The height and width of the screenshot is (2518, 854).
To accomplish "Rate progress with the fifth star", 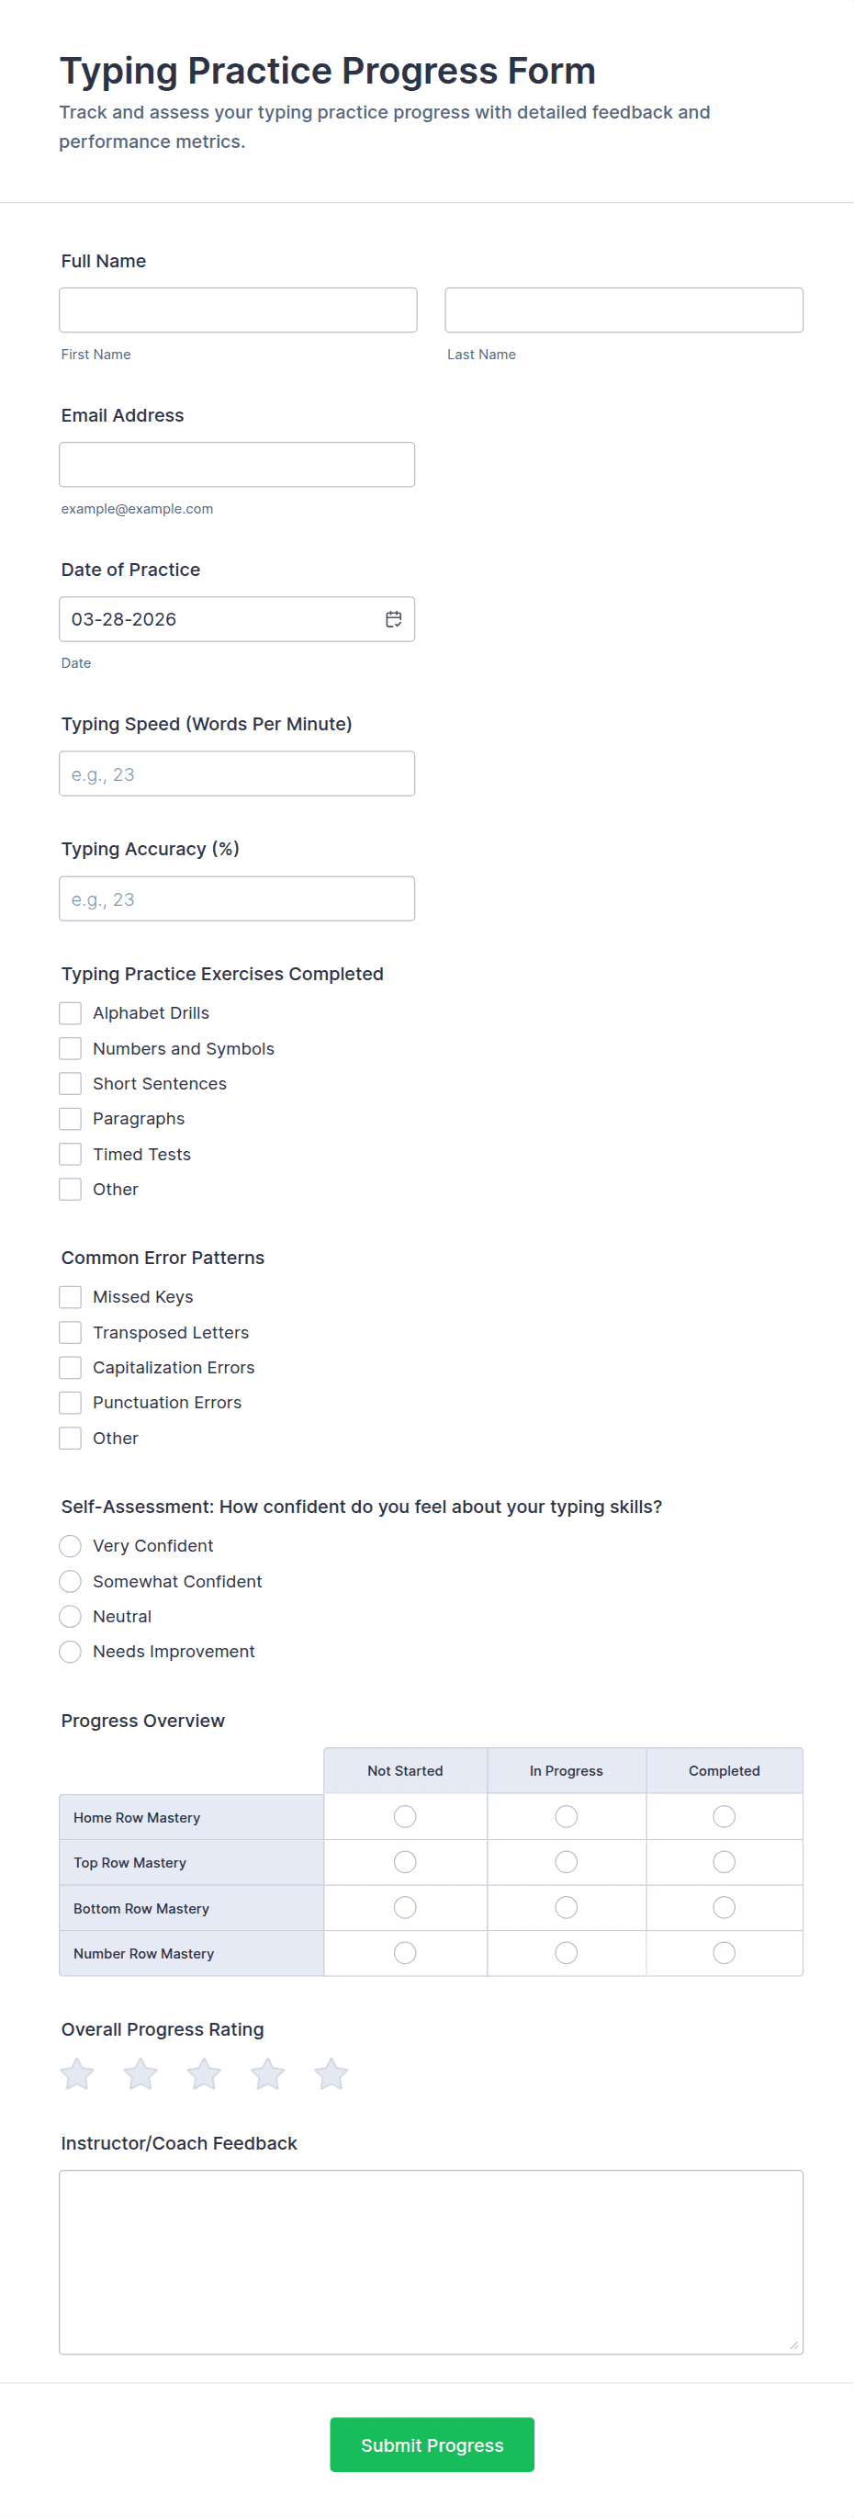I will point(331,2073).
